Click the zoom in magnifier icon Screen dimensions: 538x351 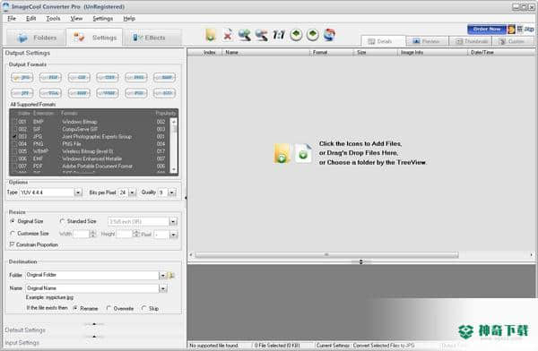click(x=244, y=35)
